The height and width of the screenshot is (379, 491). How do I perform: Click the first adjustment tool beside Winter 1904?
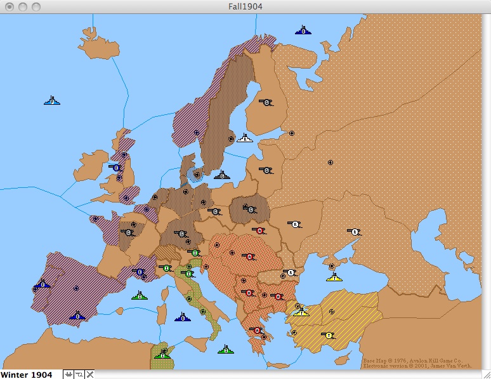69,375
